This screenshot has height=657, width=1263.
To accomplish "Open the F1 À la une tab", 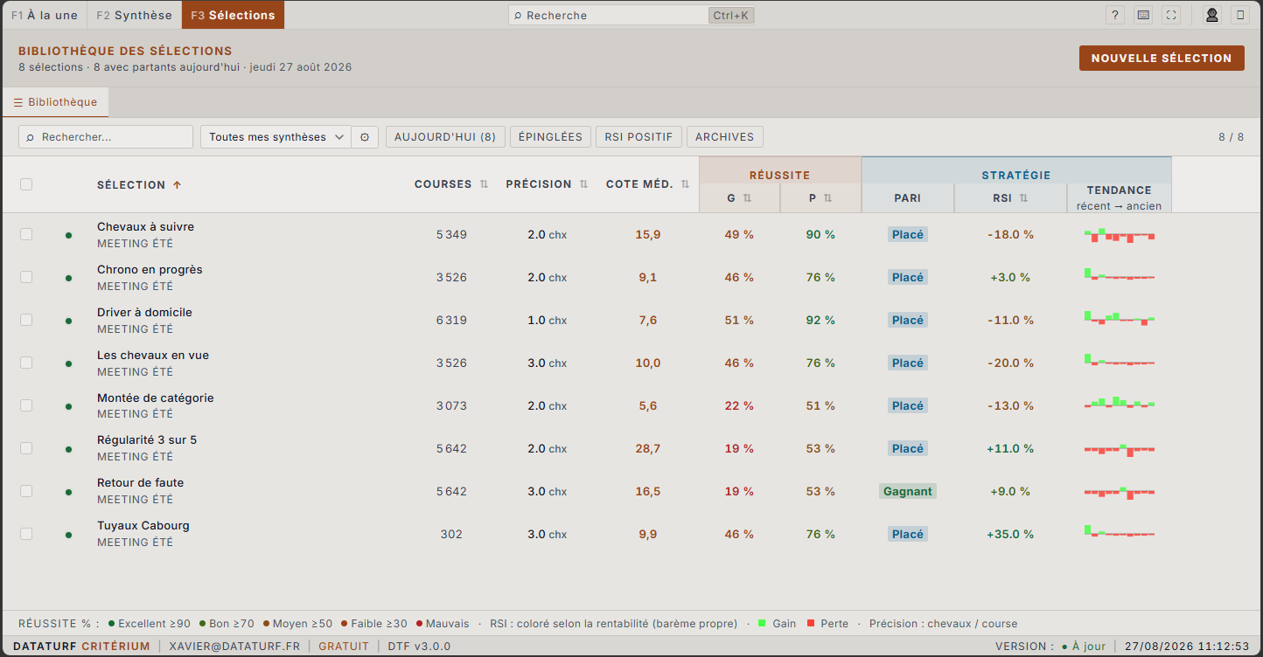I will coord(45,15).
